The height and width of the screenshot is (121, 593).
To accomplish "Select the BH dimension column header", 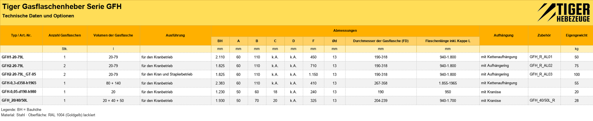I will 220,41.
